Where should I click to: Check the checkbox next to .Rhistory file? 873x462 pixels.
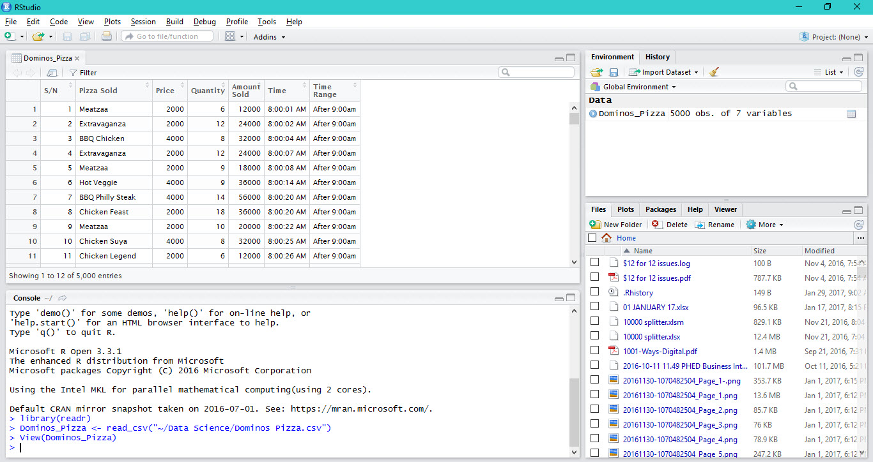point(594,292)
